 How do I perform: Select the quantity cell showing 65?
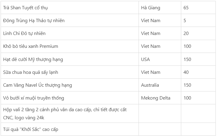[198, 7]
